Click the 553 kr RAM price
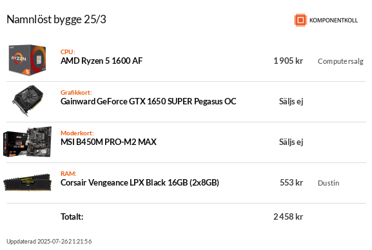The width and height of the screenshot is (372, 250). [291, 182]
